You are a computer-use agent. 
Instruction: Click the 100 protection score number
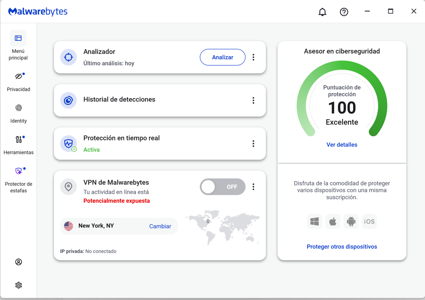[342, 108]
